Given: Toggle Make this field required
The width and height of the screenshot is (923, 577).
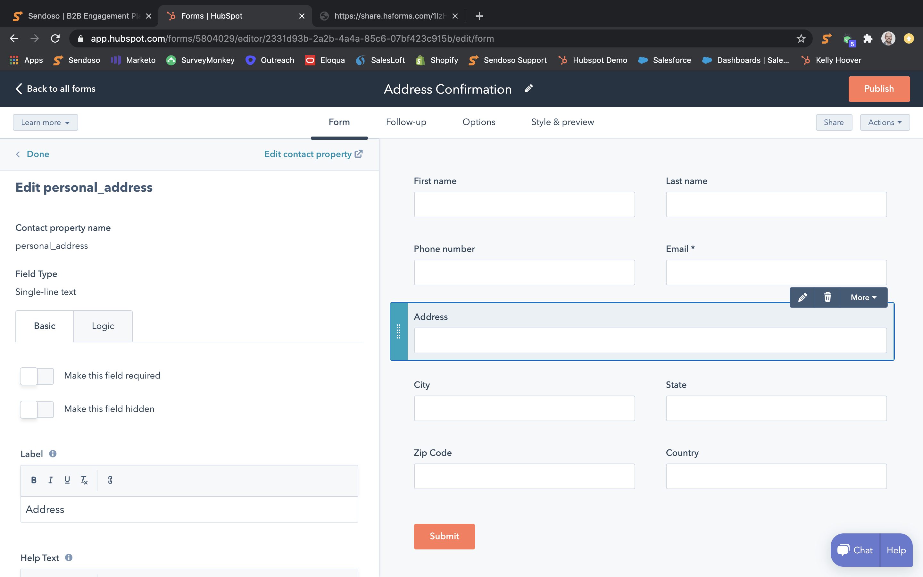Looking at the screenshot, I should (x=37, y=376).
